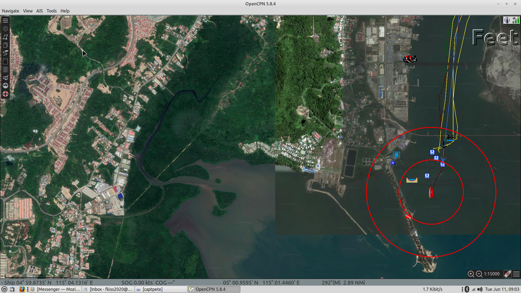Image resolution: width=521 pixels, height=293 pixels.
Task: Open the Navigate menu
Action: 10,10
